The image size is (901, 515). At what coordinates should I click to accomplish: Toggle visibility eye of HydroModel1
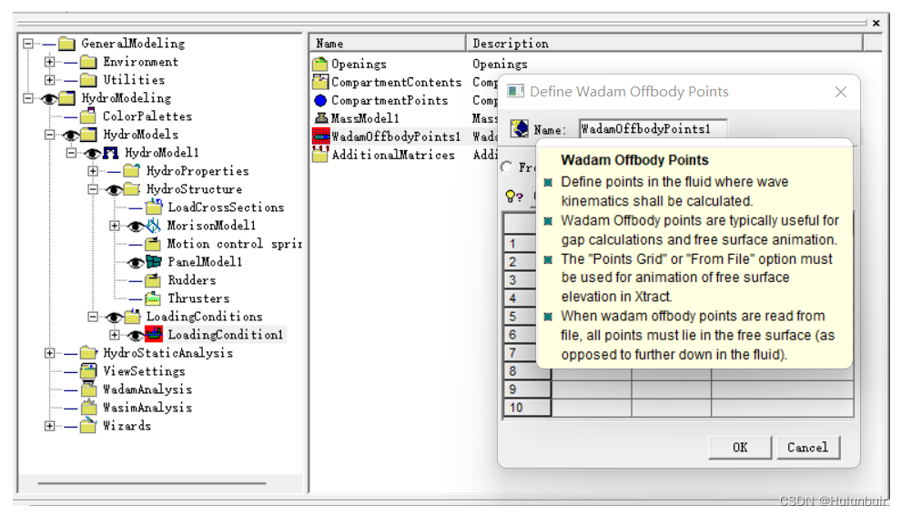[93, 154]
